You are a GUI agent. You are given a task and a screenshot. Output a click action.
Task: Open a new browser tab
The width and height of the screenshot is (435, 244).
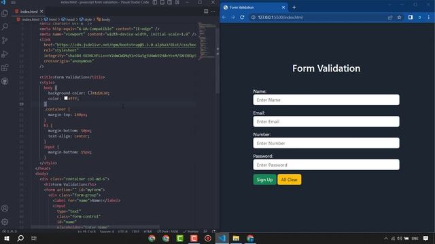294,7
